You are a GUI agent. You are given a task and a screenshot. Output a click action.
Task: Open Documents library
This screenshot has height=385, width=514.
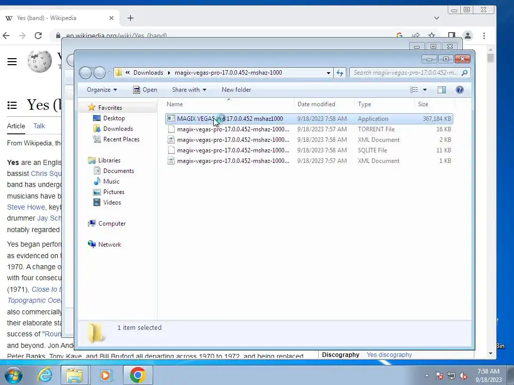tap(118, 170)
